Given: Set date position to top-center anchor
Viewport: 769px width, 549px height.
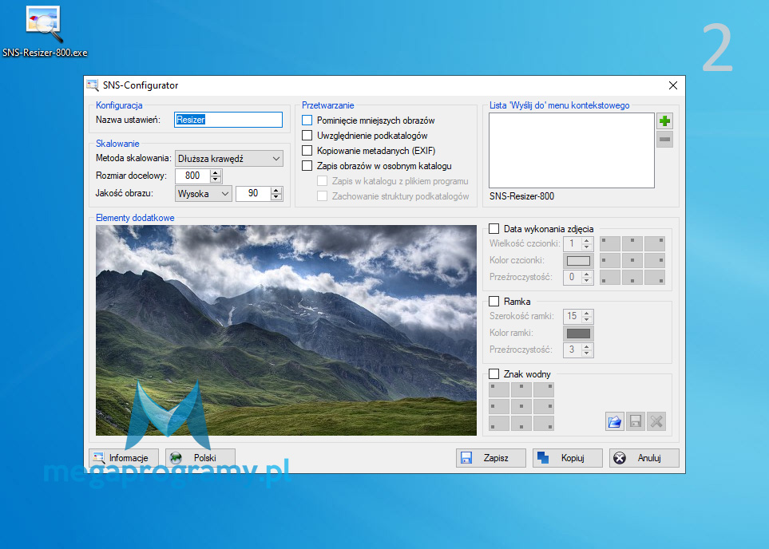Looking at the screenshot, I should (x=632, y=243).
